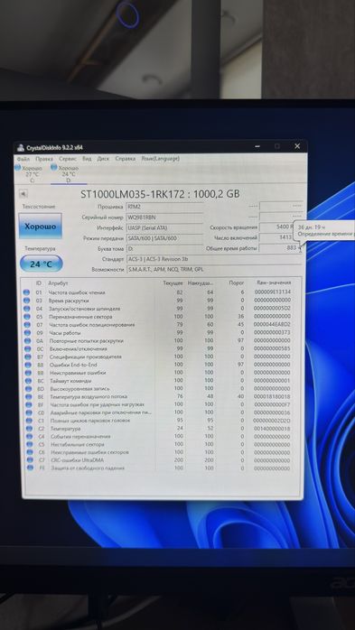
Task: Open the Сервис menu
Action: pyautogui.click(x=68, y=159)
